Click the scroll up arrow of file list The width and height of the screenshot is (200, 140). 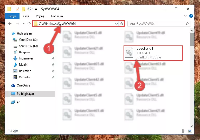pyautogui.click(x=192, y=31)
